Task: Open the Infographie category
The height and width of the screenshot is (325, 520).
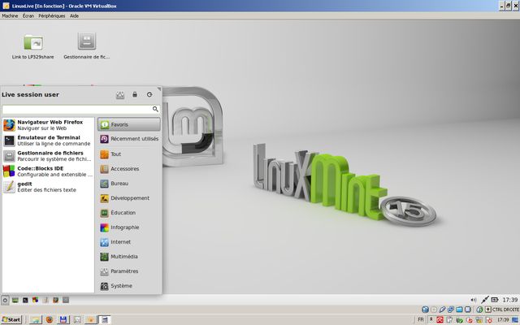Action: tap(128, 227)
